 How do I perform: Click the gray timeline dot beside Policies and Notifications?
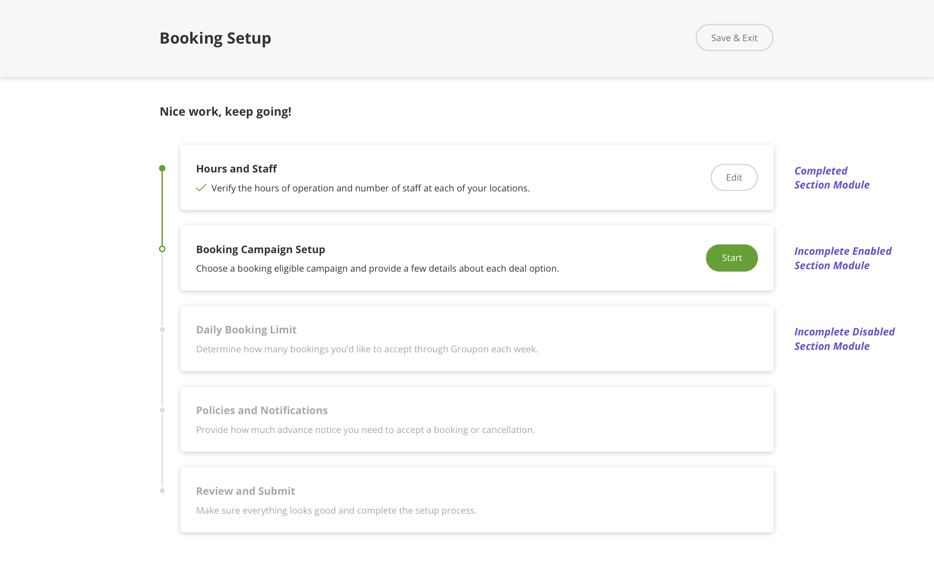coord(162,410)
